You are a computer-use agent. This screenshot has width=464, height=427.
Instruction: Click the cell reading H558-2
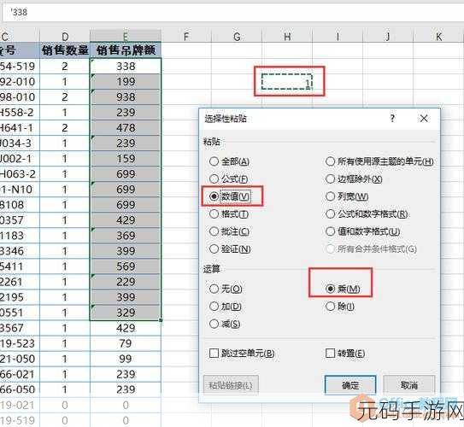tap(20, 113)
